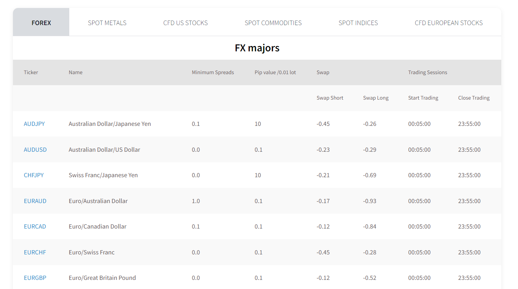
Task: Go to CFD EUROPEAN STOCKS tab
Action: click(449, 23)
